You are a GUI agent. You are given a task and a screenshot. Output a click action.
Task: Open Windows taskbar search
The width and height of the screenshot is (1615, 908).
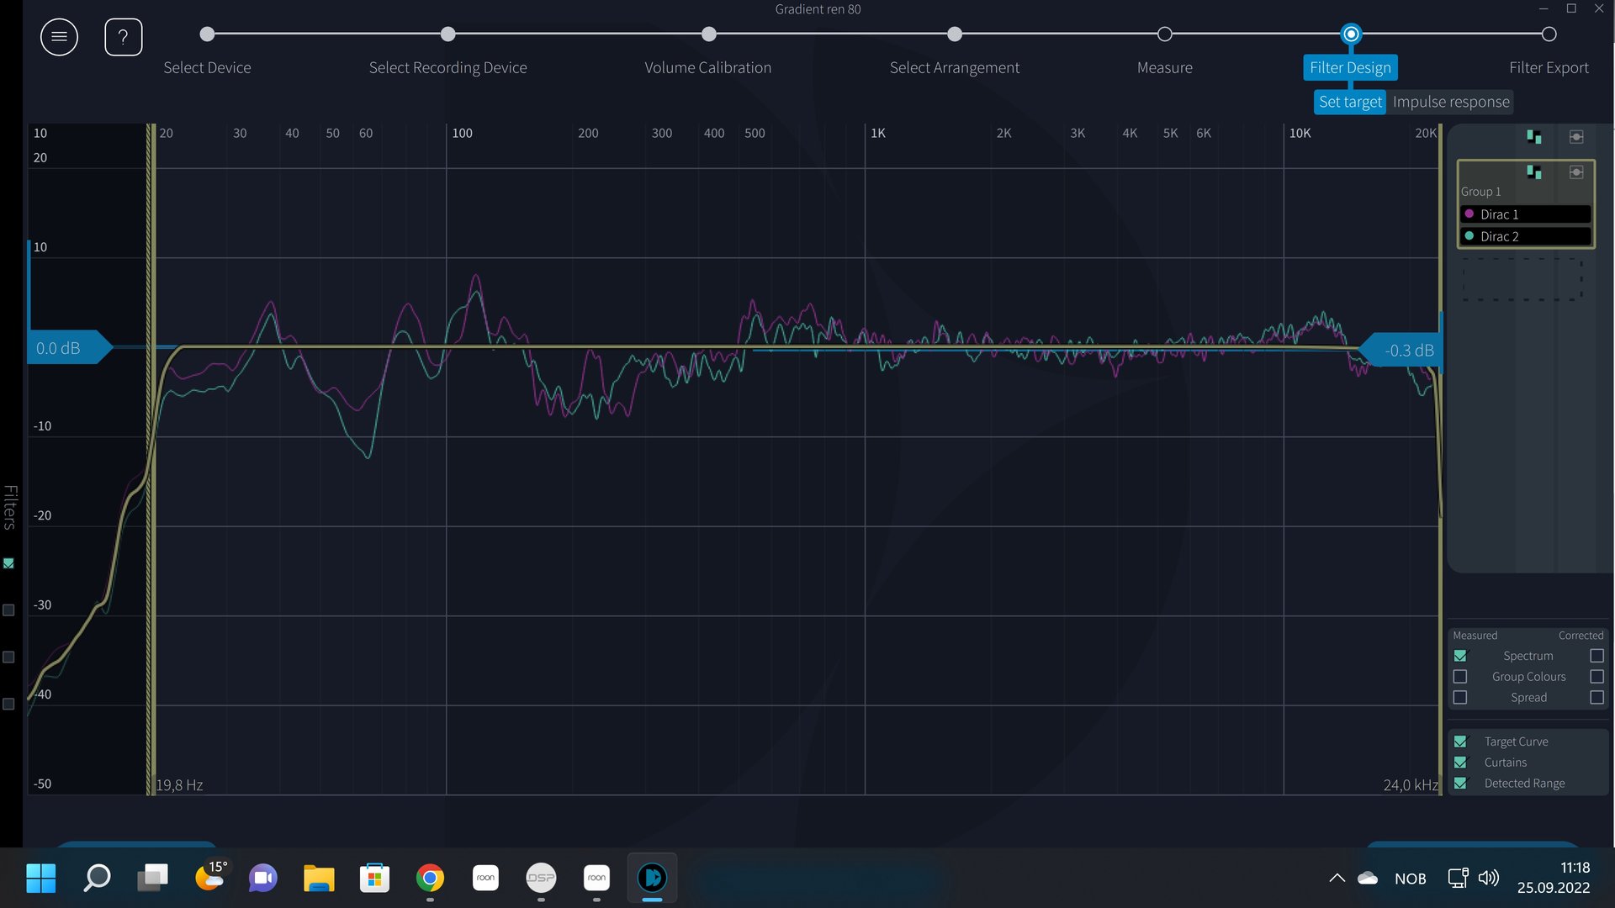click(97, 878)
